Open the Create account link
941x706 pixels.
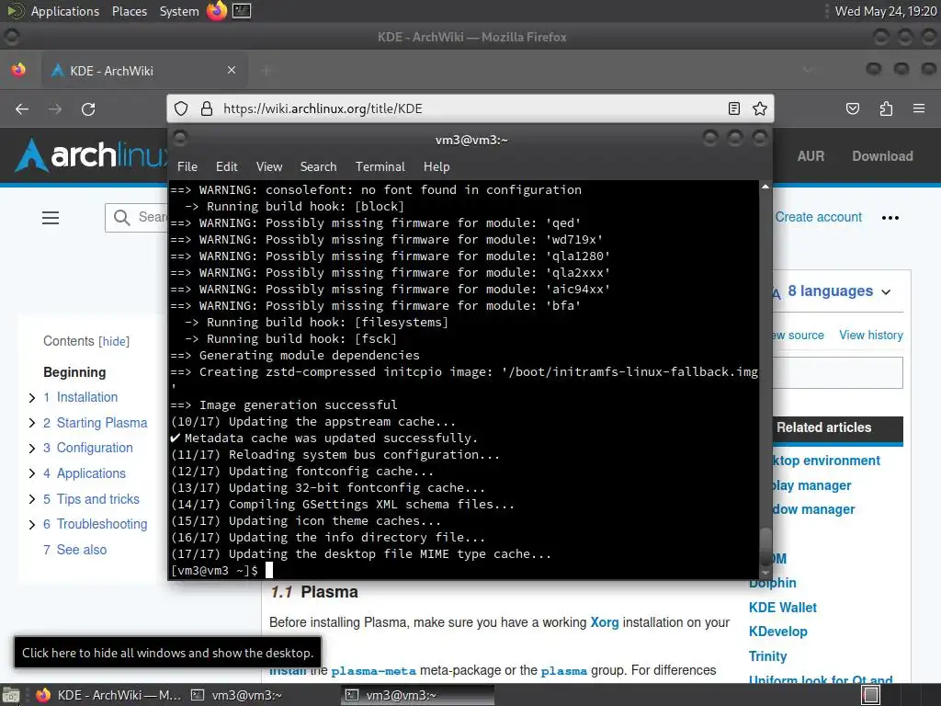pyautogui.click(x=818, y=217)
